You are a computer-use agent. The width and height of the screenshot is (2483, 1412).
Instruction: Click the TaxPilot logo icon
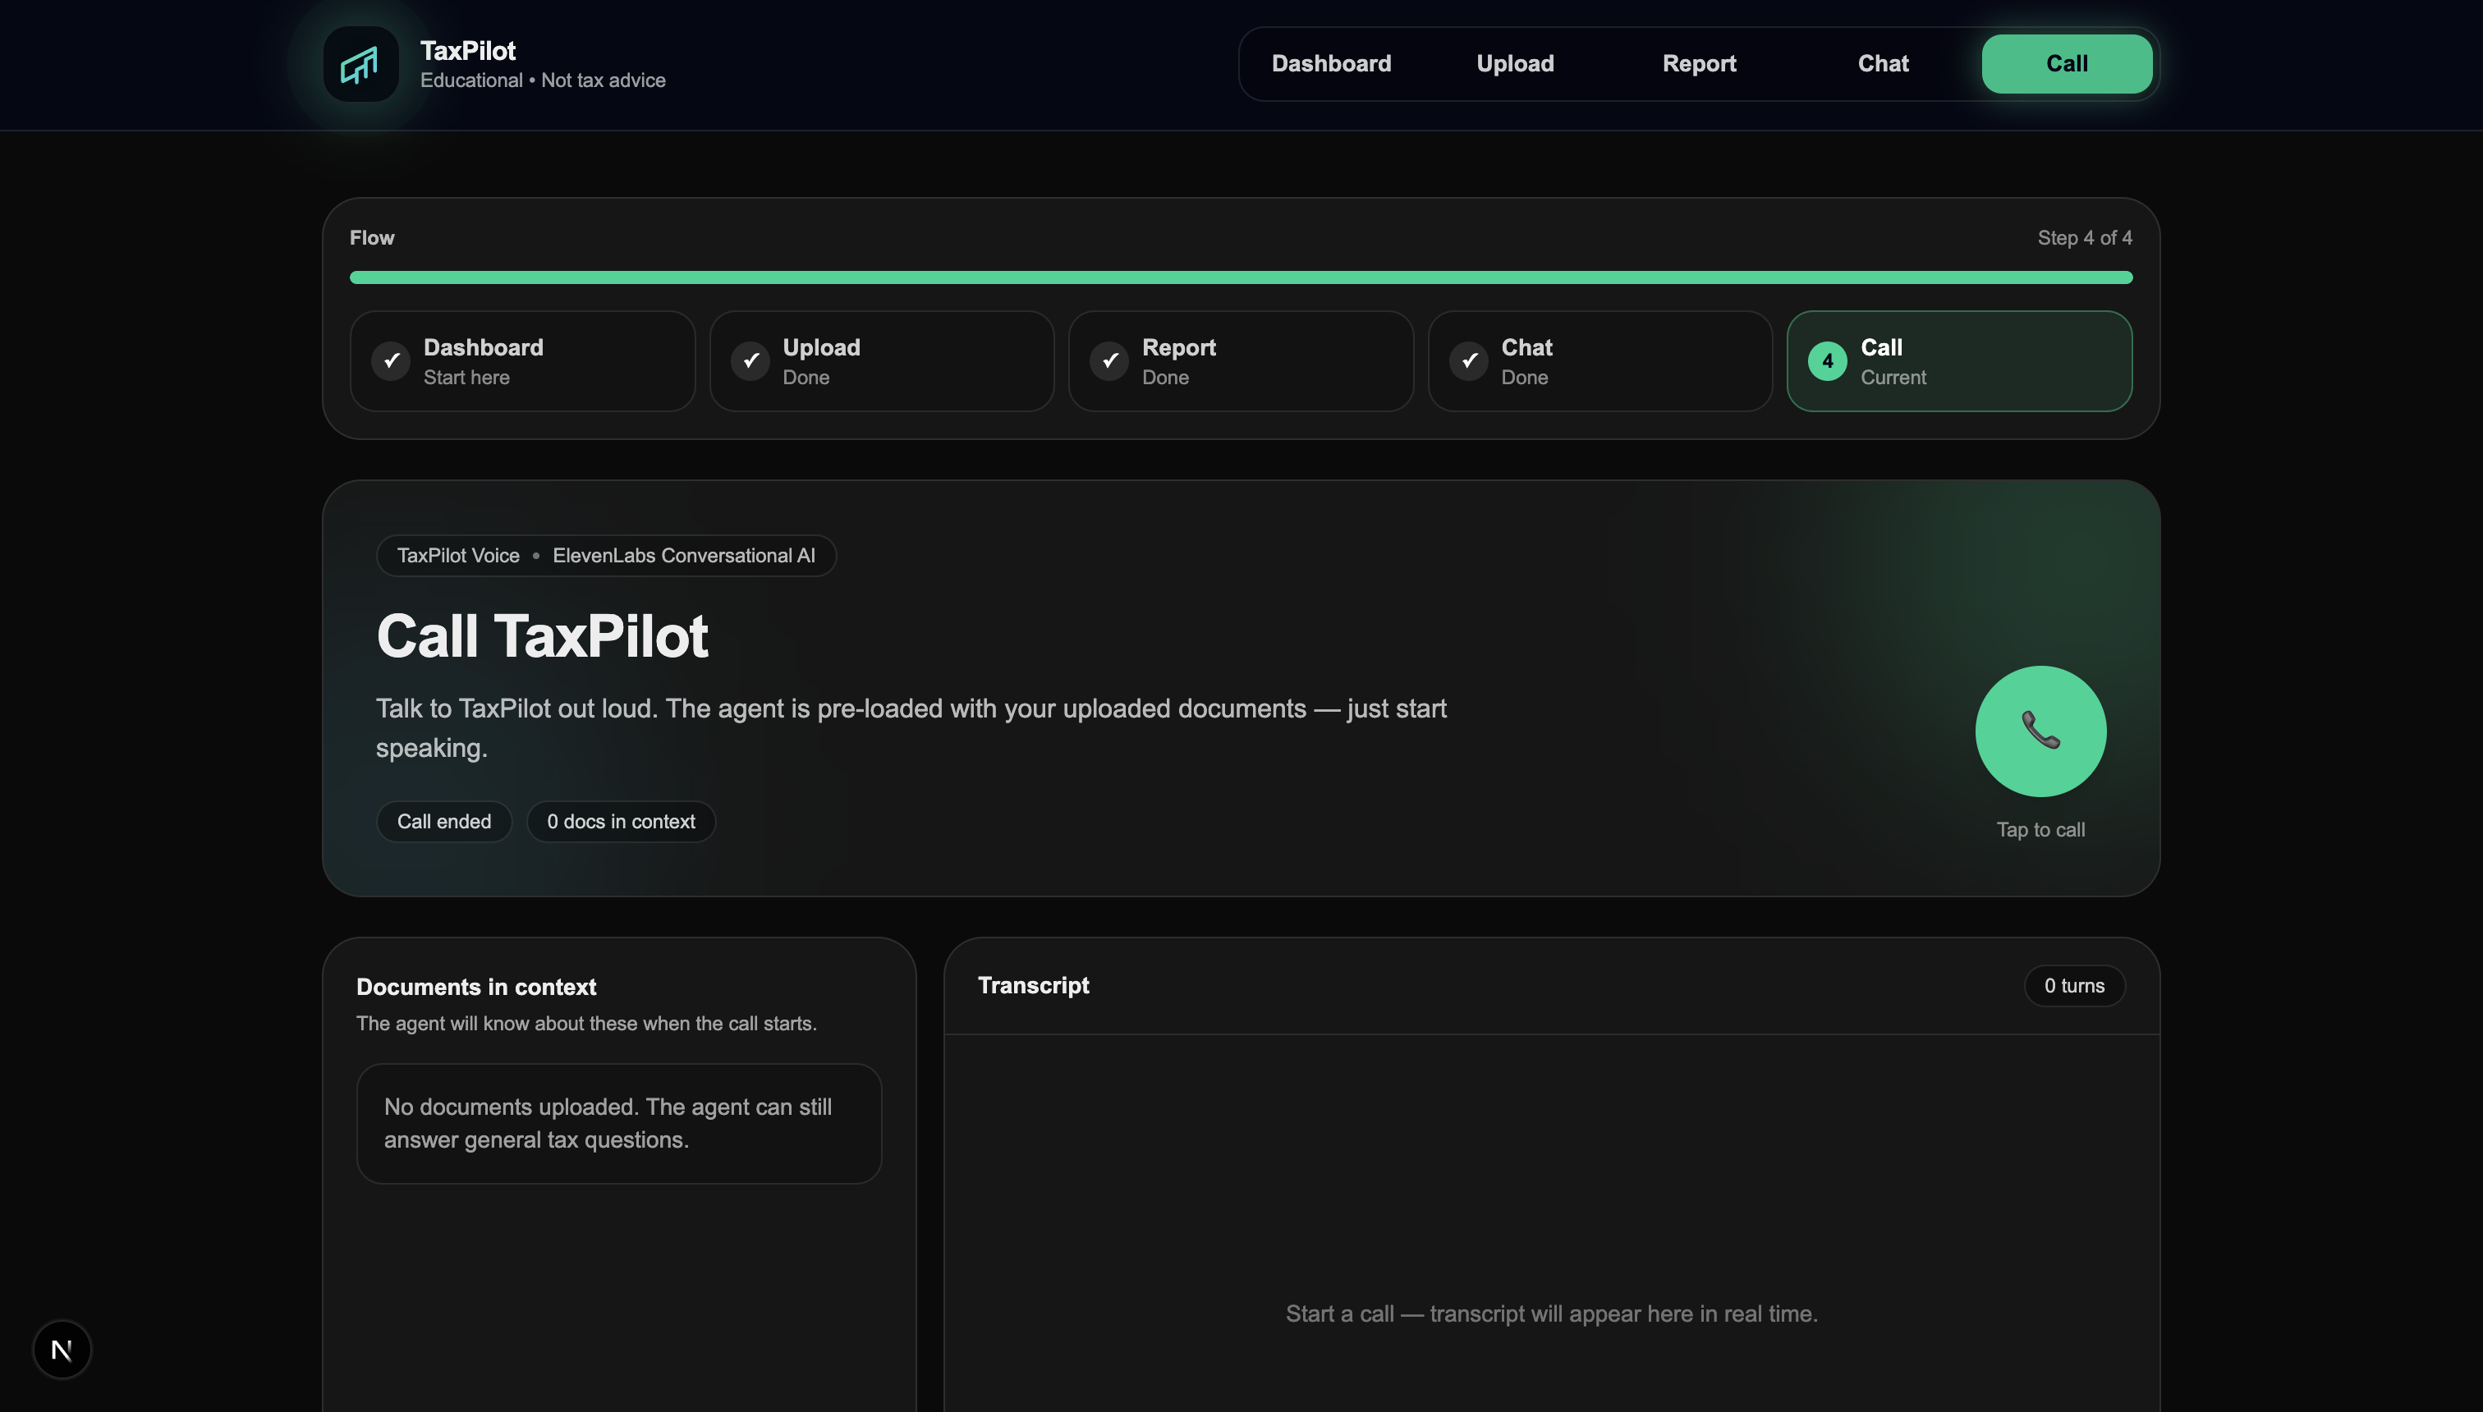click(x=360, y=64)
